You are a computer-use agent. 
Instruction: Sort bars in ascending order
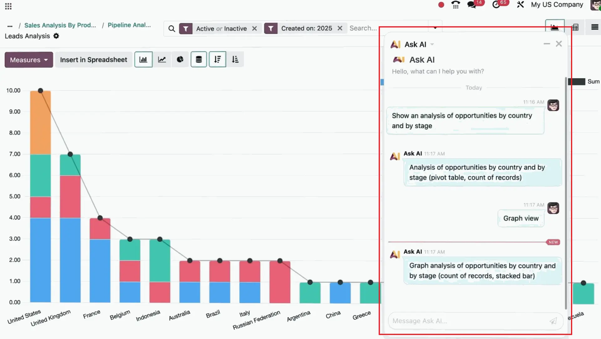point(235,59)
